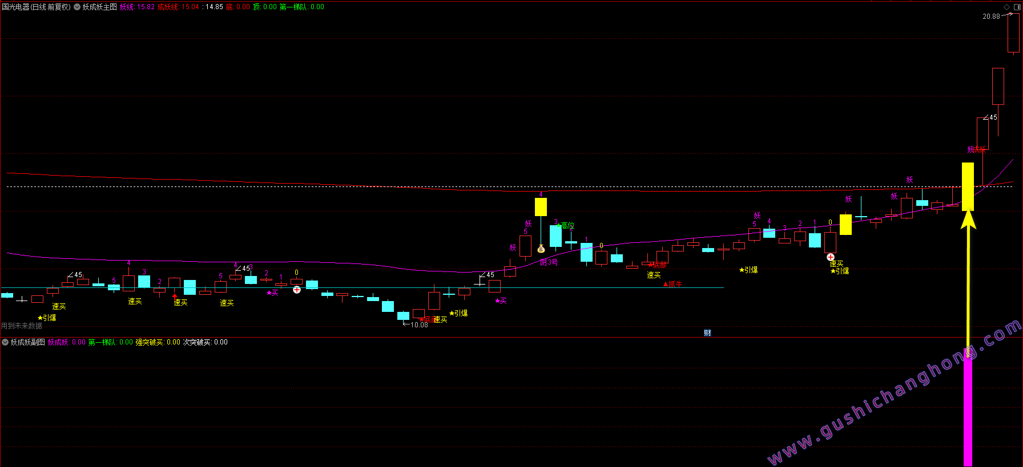Click the red plus marker above ★引爆 at right
The image size is (1023, 467).
click(x=831, y=257)
